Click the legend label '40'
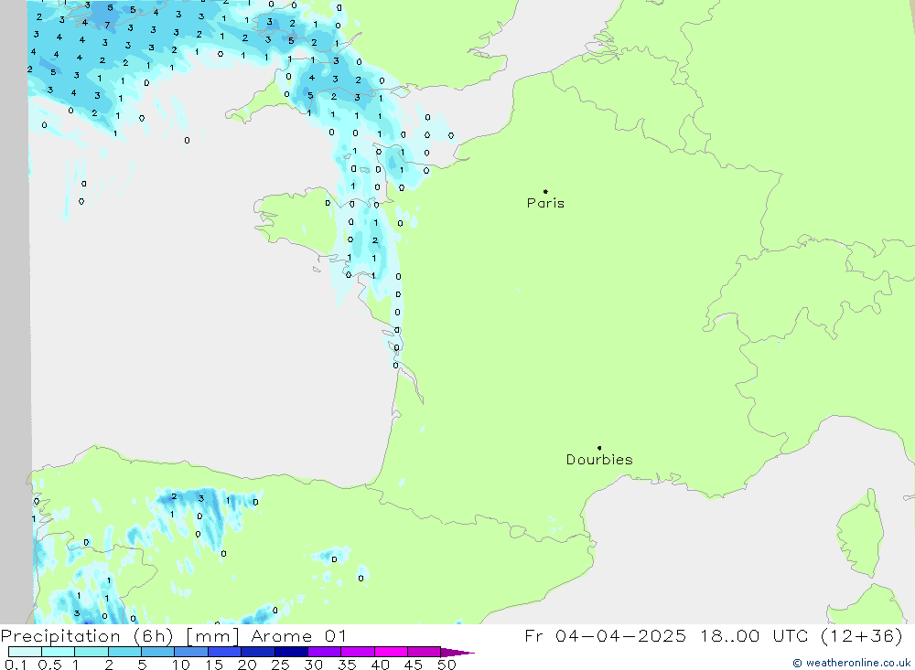This screenshot has width=915, height=670. coord(380,665)
